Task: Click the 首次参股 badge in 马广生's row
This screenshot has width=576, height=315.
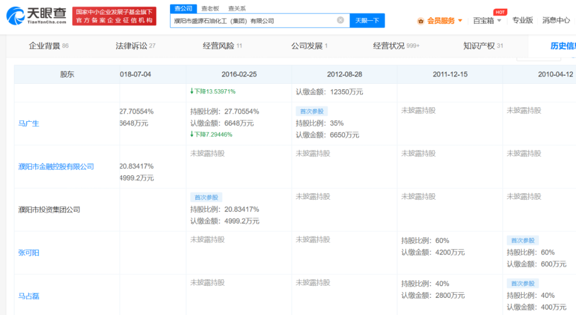Action: coord(312,112)
